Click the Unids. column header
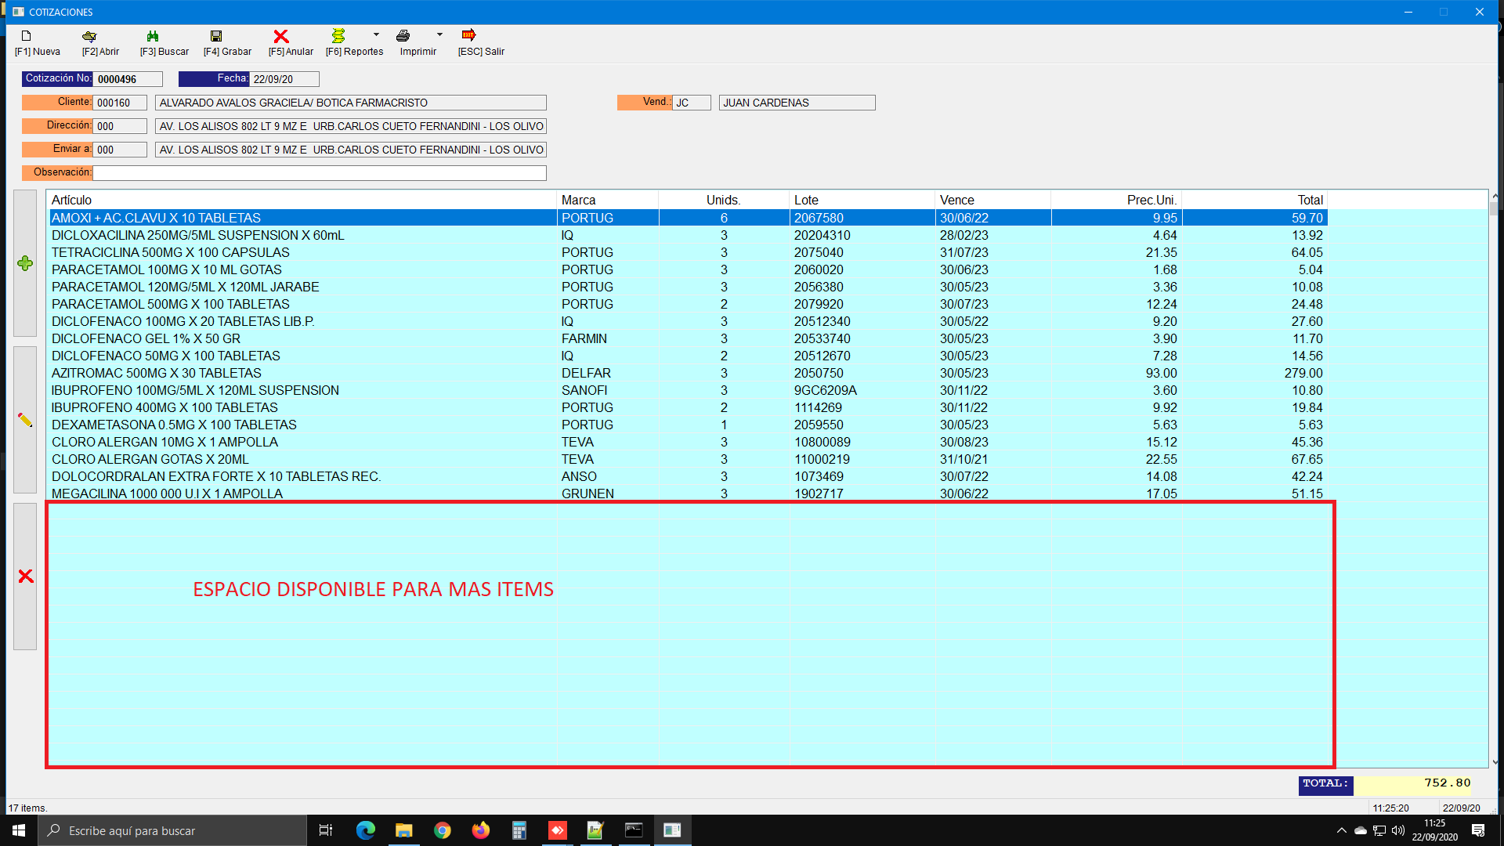The width and height of the screenshot is (1504, 846). point(723,200)
